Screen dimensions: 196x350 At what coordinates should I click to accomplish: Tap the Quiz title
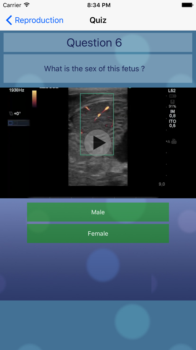98,20
